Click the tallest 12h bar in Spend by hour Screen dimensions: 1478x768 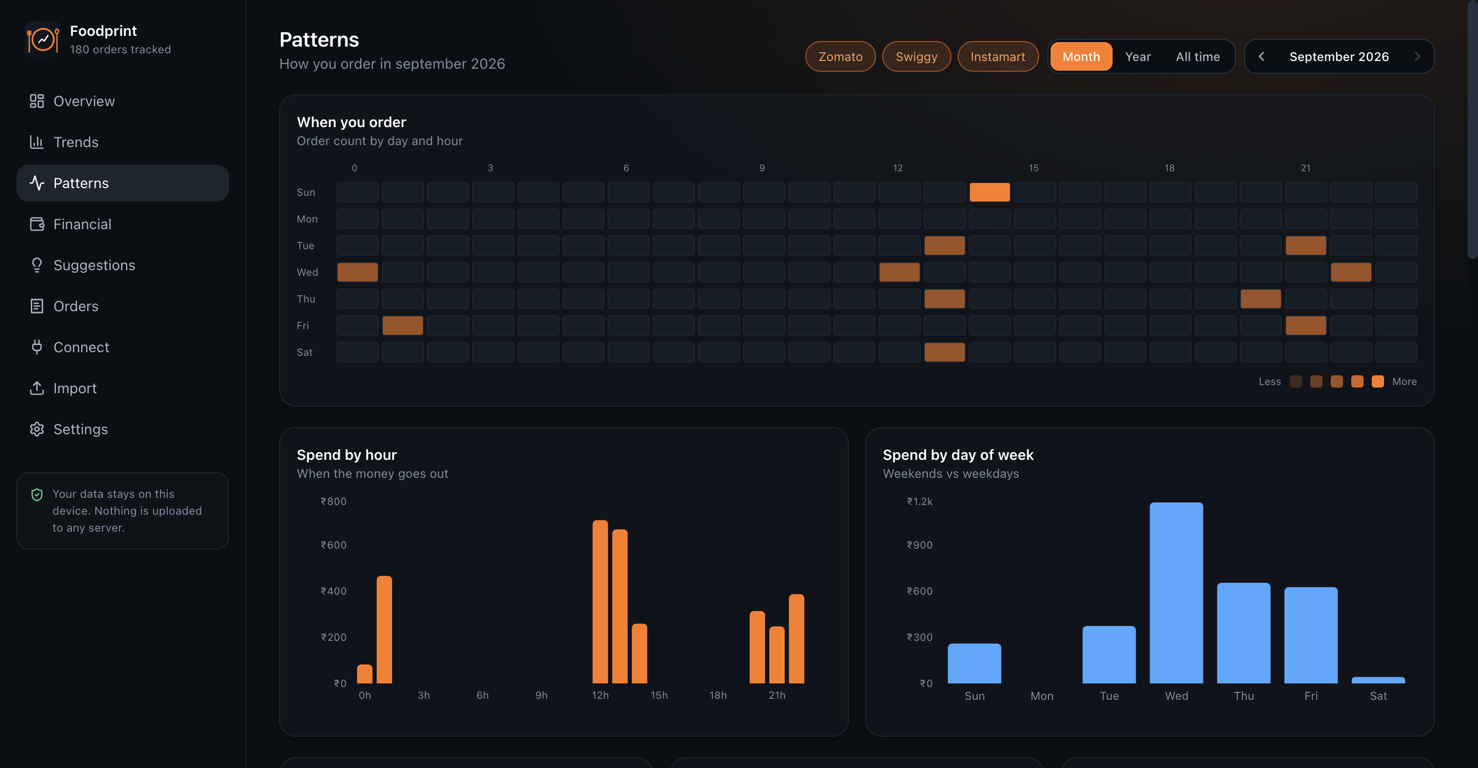click(599, 601)
